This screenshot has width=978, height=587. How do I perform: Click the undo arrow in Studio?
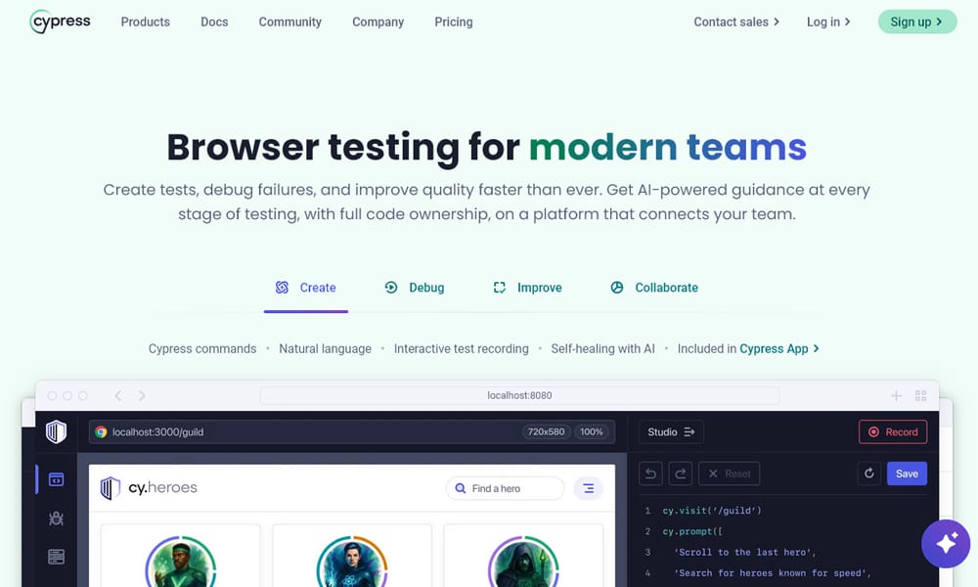650,474
